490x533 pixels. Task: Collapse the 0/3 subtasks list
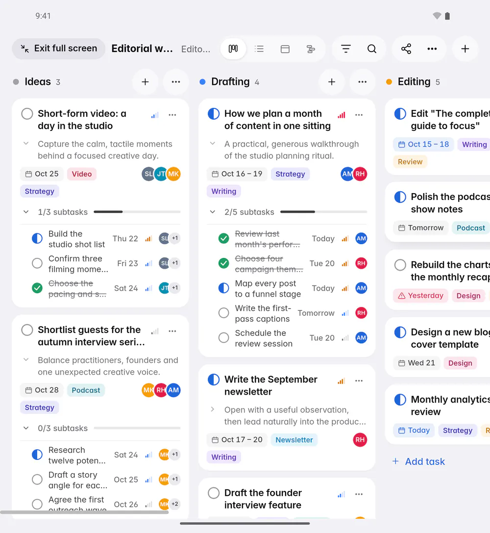[x=26, y=428]
